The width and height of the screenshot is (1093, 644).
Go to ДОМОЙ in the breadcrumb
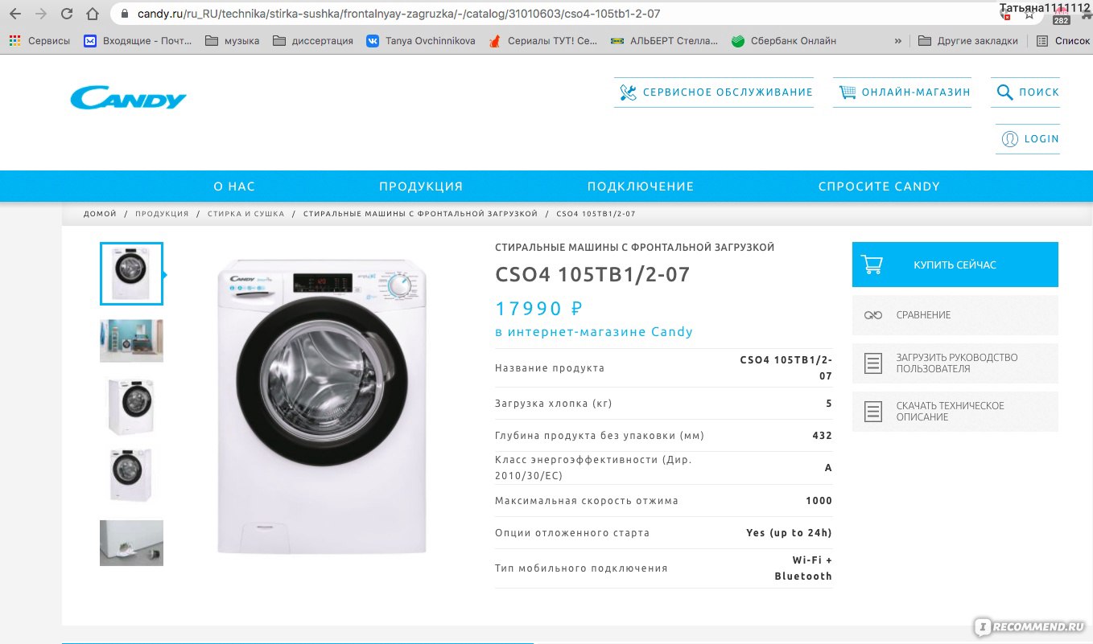pyautogui.click(x=100, y=214)
